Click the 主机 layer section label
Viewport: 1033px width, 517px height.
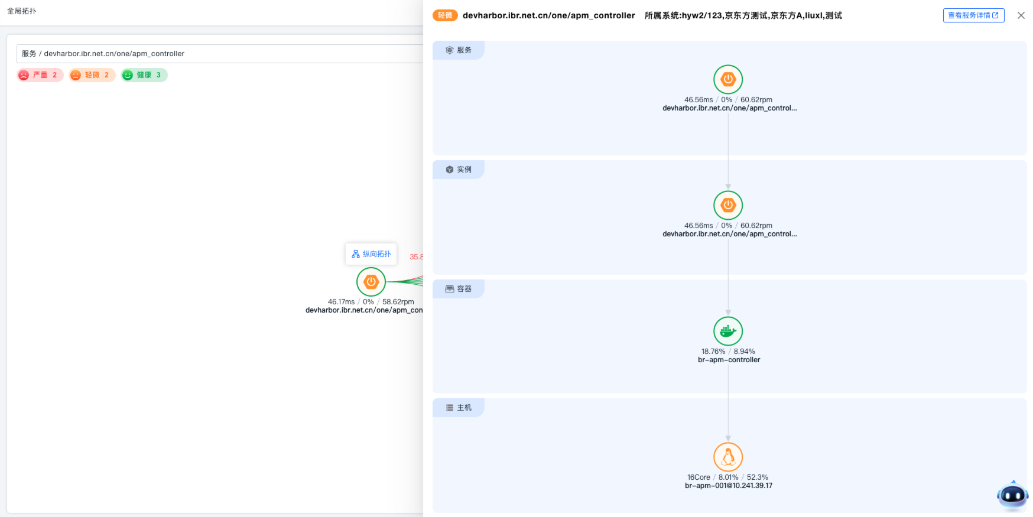[x=459, y=408]
